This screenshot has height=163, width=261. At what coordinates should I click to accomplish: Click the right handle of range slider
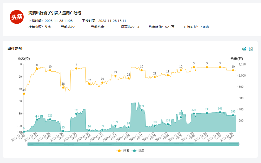239,144
